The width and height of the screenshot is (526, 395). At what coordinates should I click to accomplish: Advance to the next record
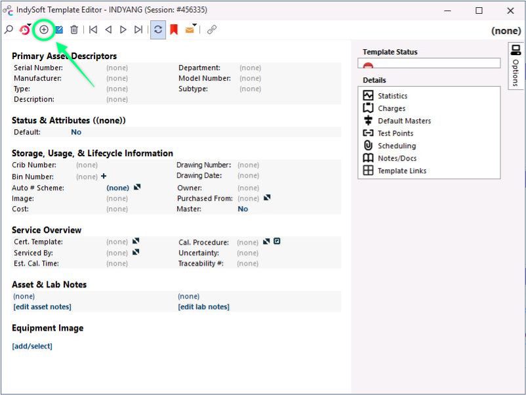click(123, 30)
